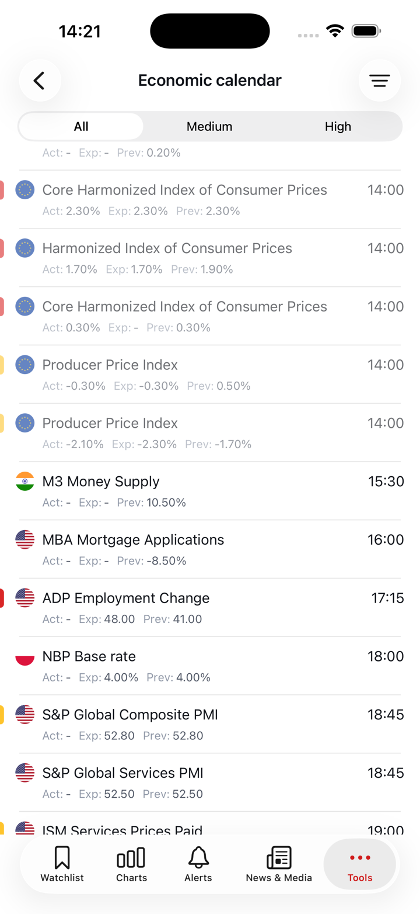Open the S&P Global Composite PMI event
Screen dimensions: 420x914
coord(130,714)
